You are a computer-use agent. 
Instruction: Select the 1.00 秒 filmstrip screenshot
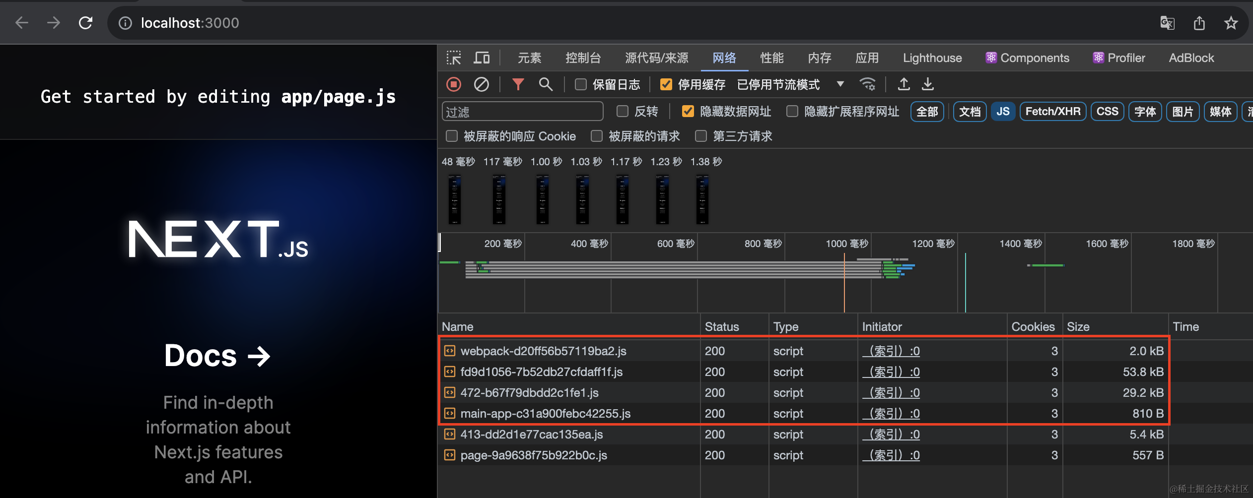coord(542,199)
